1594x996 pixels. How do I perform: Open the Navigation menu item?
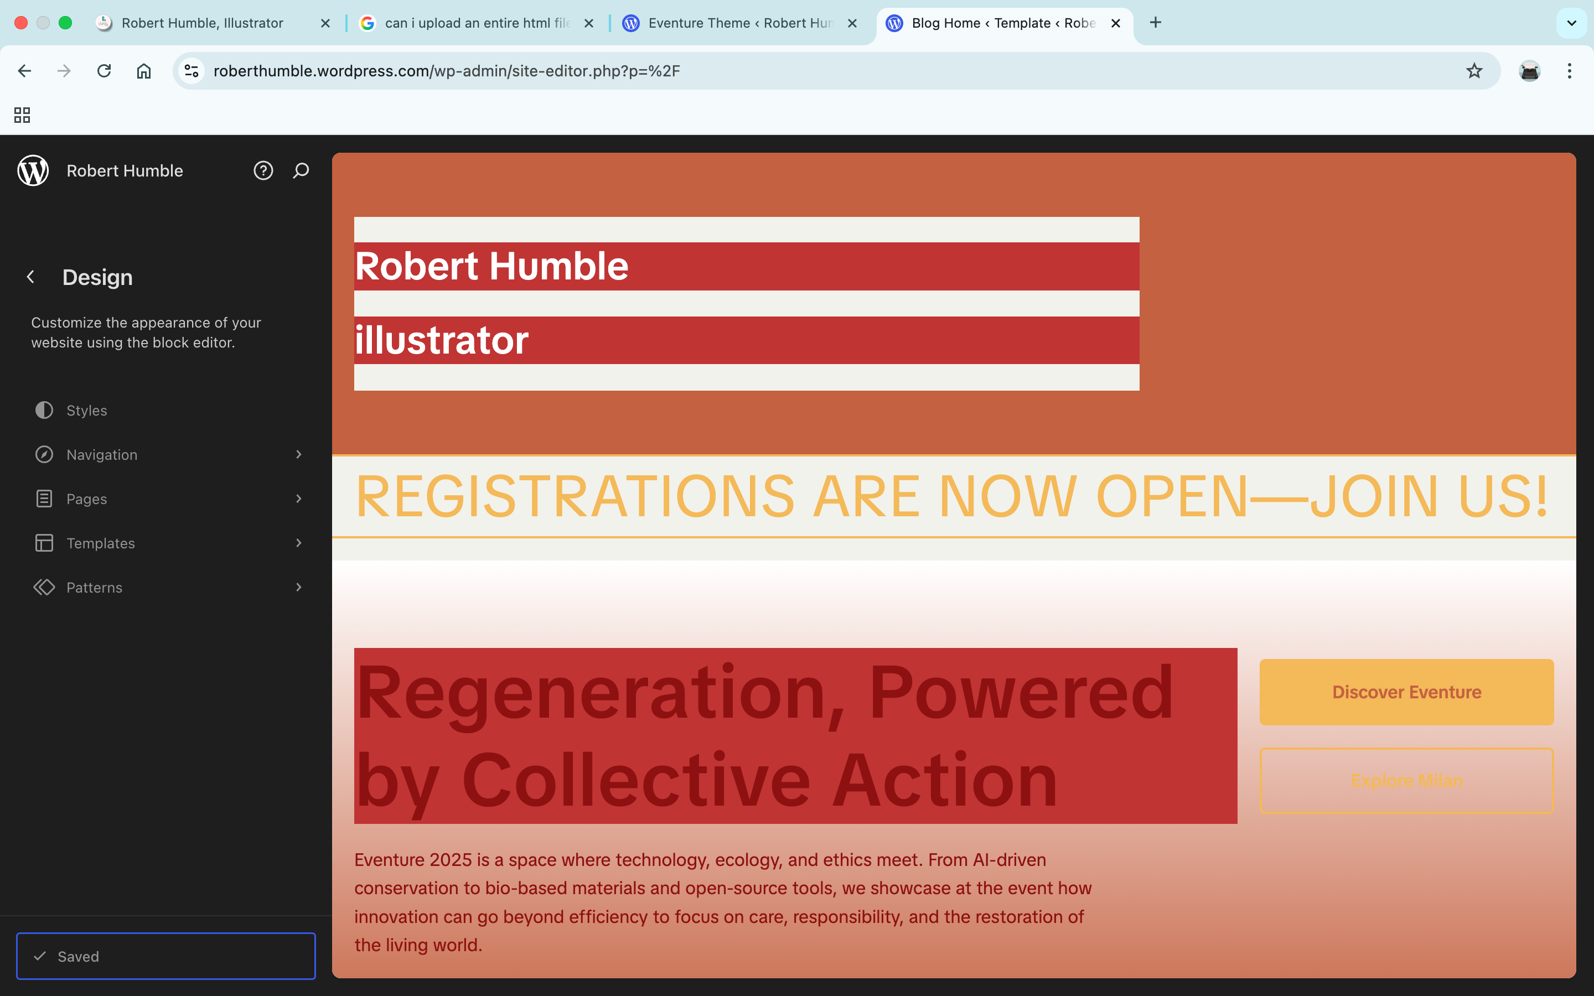point(166,454)
